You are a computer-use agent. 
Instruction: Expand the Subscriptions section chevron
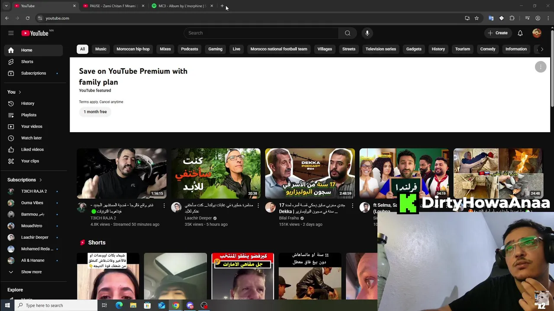coord(41,180)
